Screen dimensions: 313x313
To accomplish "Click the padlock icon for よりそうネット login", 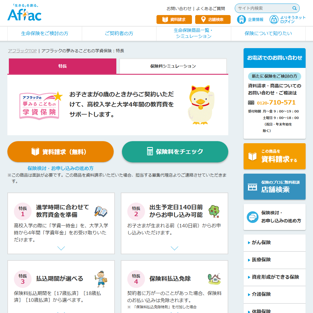I will (274, 19).
